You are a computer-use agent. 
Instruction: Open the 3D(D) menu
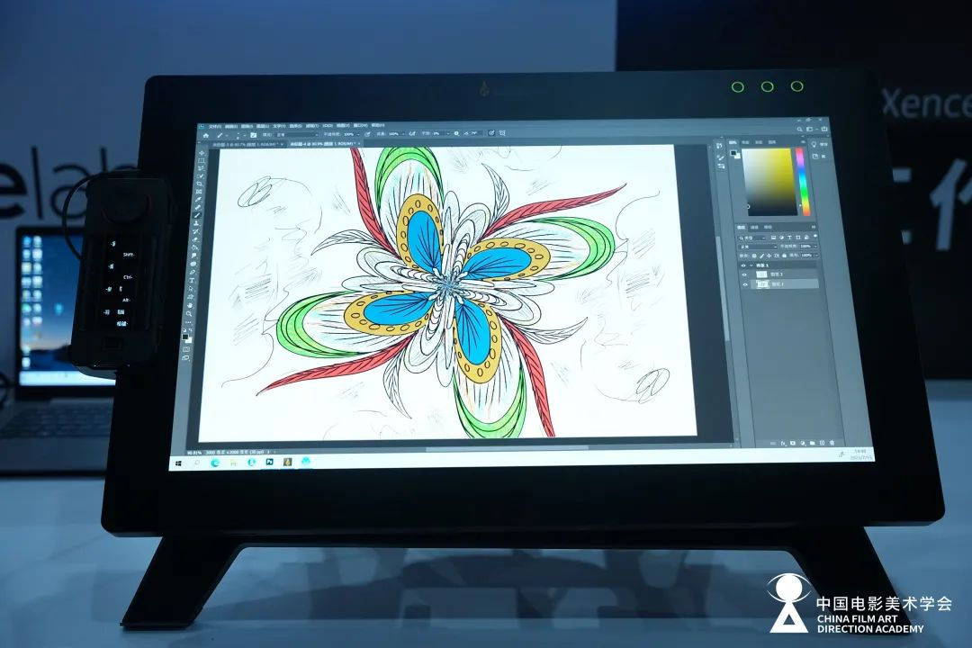point(328,126)
